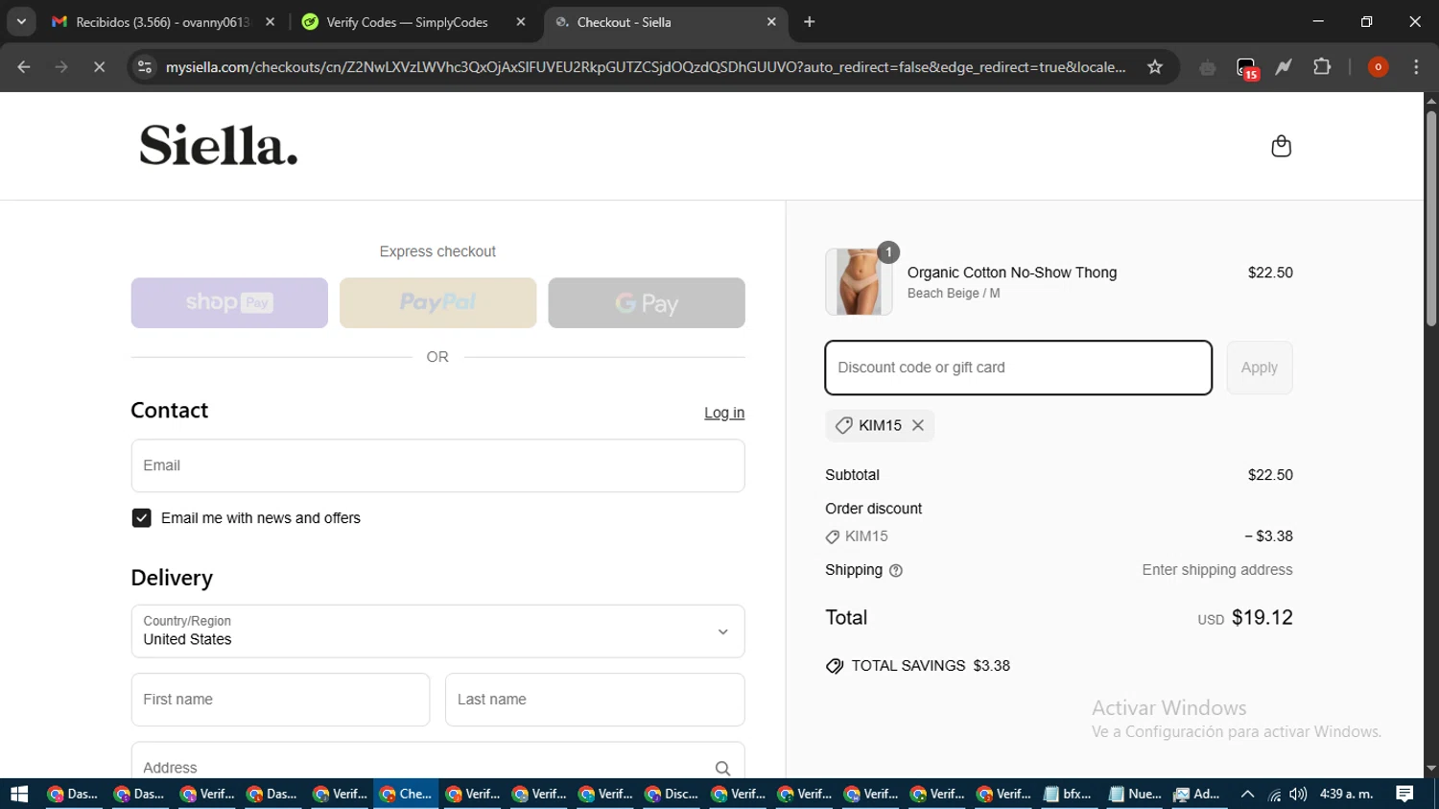Click the vertical page scrollbar
Viewport: 1439px width, 809px height.
click(1431, 219)
